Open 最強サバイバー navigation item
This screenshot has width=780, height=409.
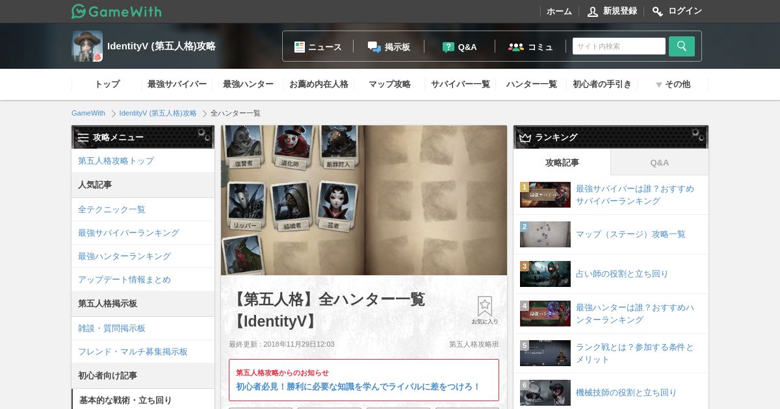coord(177,84)
